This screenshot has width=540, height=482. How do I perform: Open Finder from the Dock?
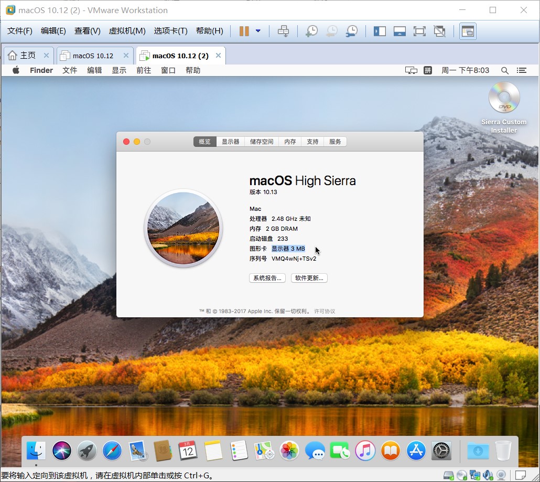tap(36, 451)
